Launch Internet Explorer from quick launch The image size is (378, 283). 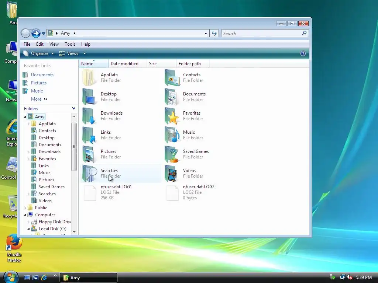pyautogui.click(x=44, y=277)
